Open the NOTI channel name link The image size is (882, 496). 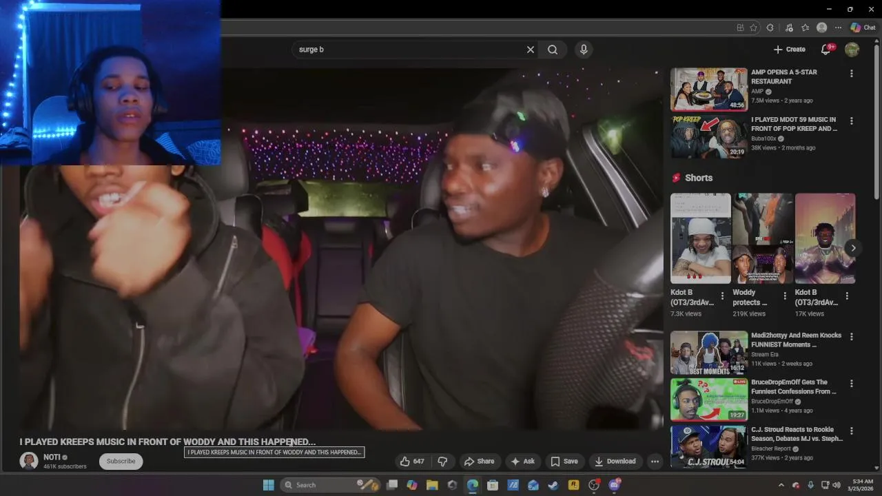click(x=52, y=457)
